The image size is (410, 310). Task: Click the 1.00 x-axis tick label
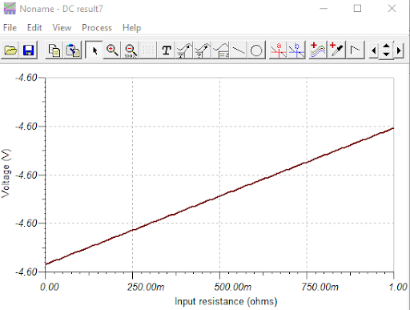click(x=398, y=287)
